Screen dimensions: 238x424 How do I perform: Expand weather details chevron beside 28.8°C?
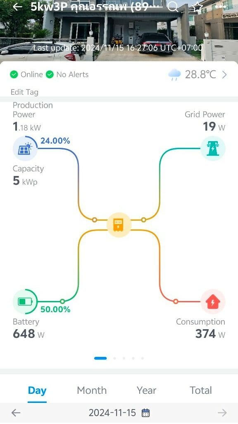[224, 75]
